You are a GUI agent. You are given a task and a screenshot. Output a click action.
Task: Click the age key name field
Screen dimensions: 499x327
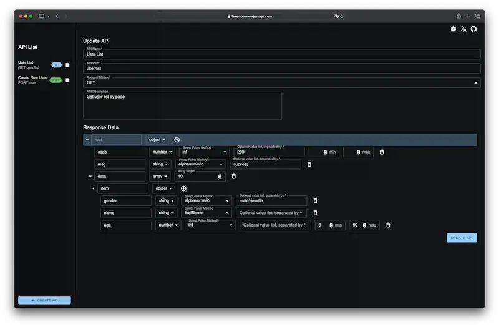click(x=126, y=225)
